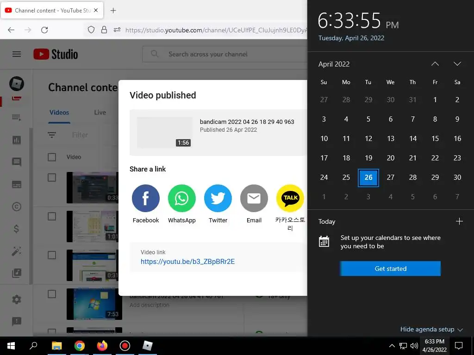This screenshot has width=474, height=355.
Task: Open volume control in system tray
Action: (x=414, y=346)
